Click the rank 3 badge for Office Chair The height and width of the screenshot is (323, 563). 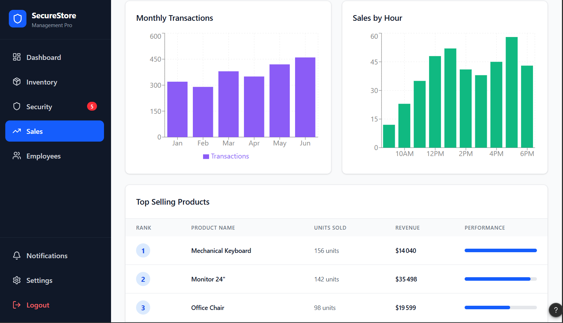143,308
